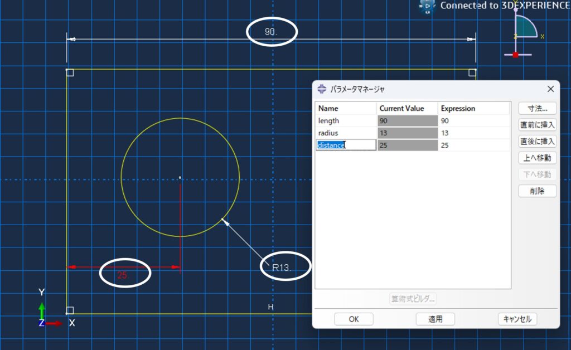Viewport: 571px width, 350px height.
Task: Click the 寸法... button
Action: tap(537, 109)
